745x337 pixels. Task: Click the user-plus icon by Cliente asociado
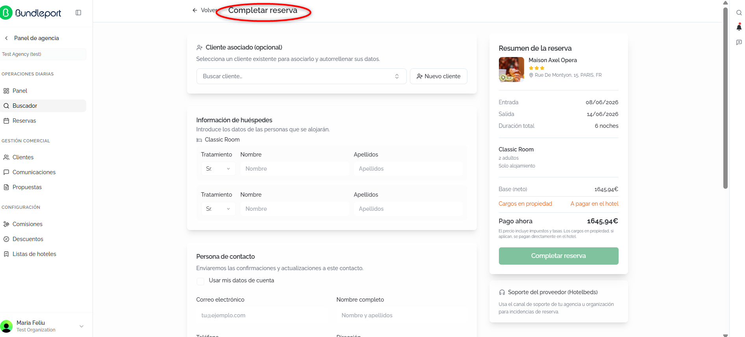[x=199, y=48]
